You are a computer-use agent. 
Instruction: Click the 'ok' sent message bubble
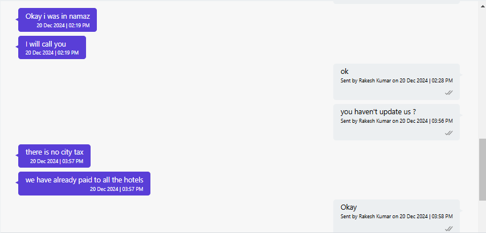click(396, 82)
